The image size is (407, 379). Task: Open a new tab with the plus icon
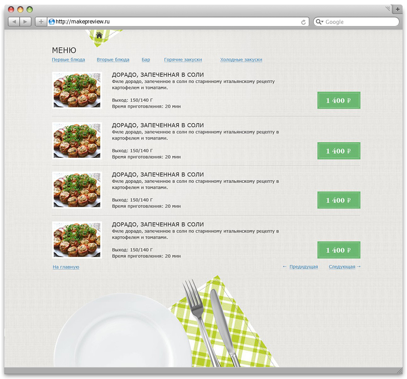397,9
